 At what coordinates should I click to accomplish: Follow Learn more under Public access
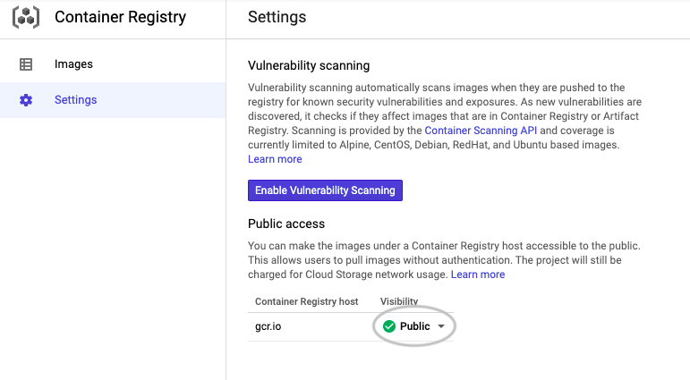tap(478, 274)
